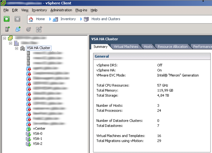Select VSA-0 in inventory tree
212x153 pixels.
pos(37,134)
